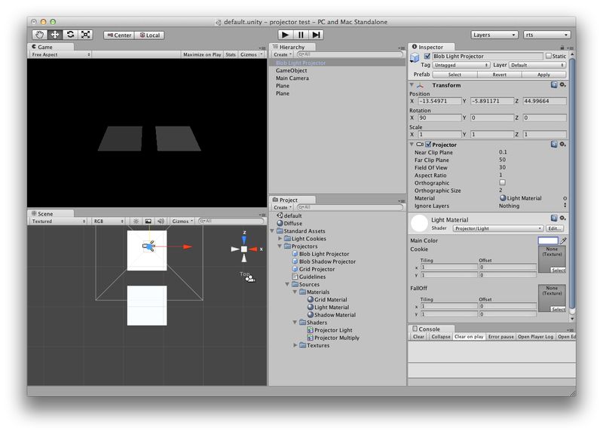
Task: Open the Main Color swatch
Action: pyautogui.click(x=548, y=240)
